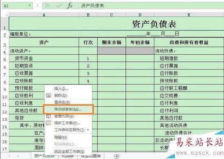The height and width of the screenshot is (159, 224).
Task: Click the 应收票据 cell
Action: [44, 73]
